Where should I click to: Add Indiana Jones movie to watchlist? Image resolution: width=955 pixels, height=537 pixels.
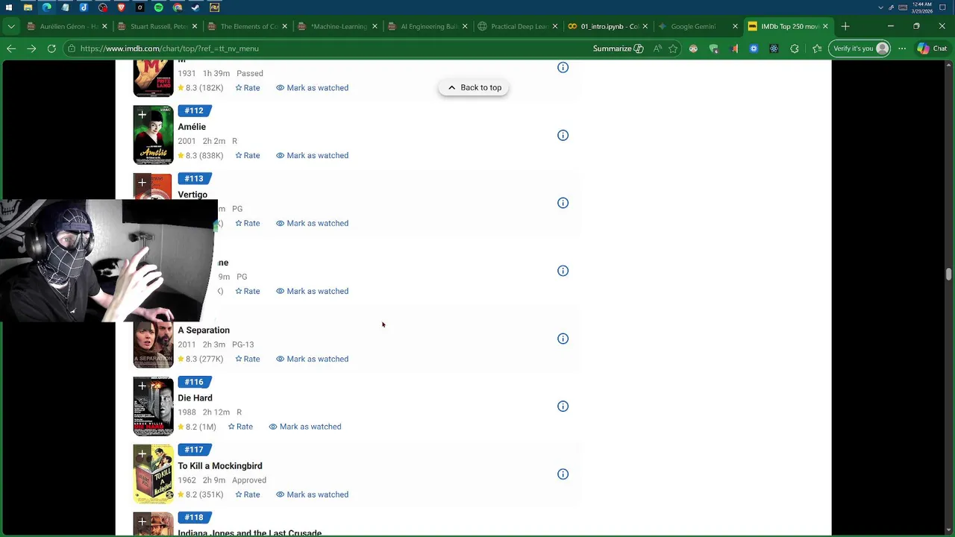click(142, 522)
